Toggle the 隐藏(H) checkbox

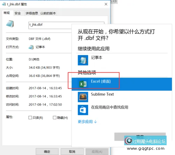click(55, 117)
